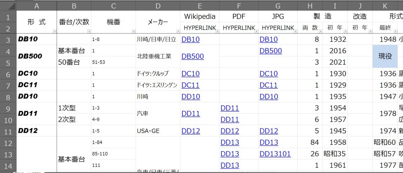Select the 北陸重機工業 maker cell
The width and height of the screenshot is (403, 173).
(158, 56)
